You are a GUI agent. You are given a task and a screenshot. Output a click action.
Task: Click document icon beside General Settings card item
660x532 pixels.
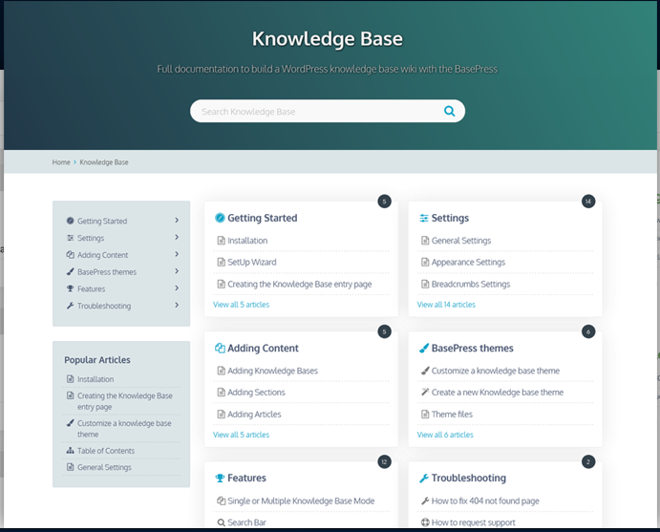click(425, 241)
